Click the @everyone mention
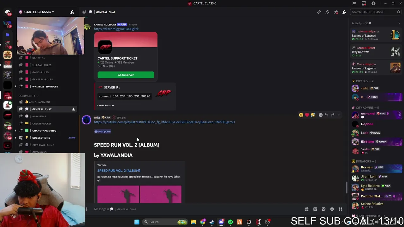The image size is (404, 227). [103, 131]
